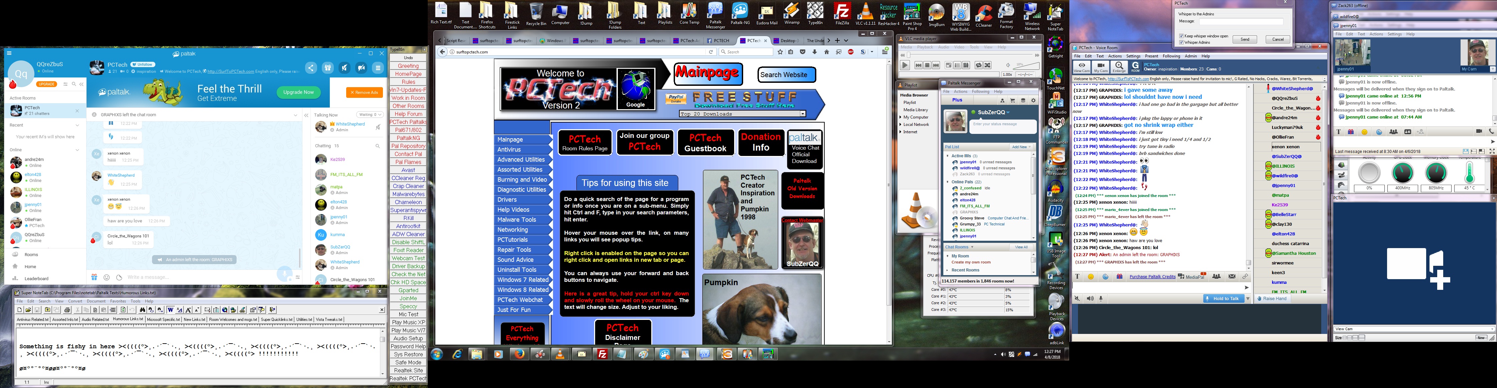Click the Remove Ads button
The image size is (1497, 388).
tap(364, 92)
